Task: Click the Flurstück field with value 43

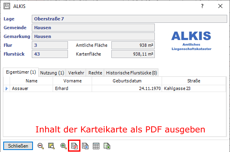Action: coord(50,54)
